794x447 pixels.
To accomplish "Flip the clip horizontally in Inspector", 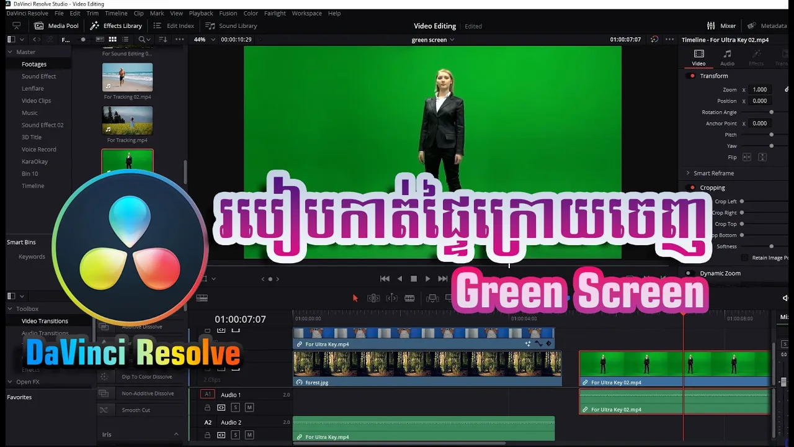I will 747,157.
